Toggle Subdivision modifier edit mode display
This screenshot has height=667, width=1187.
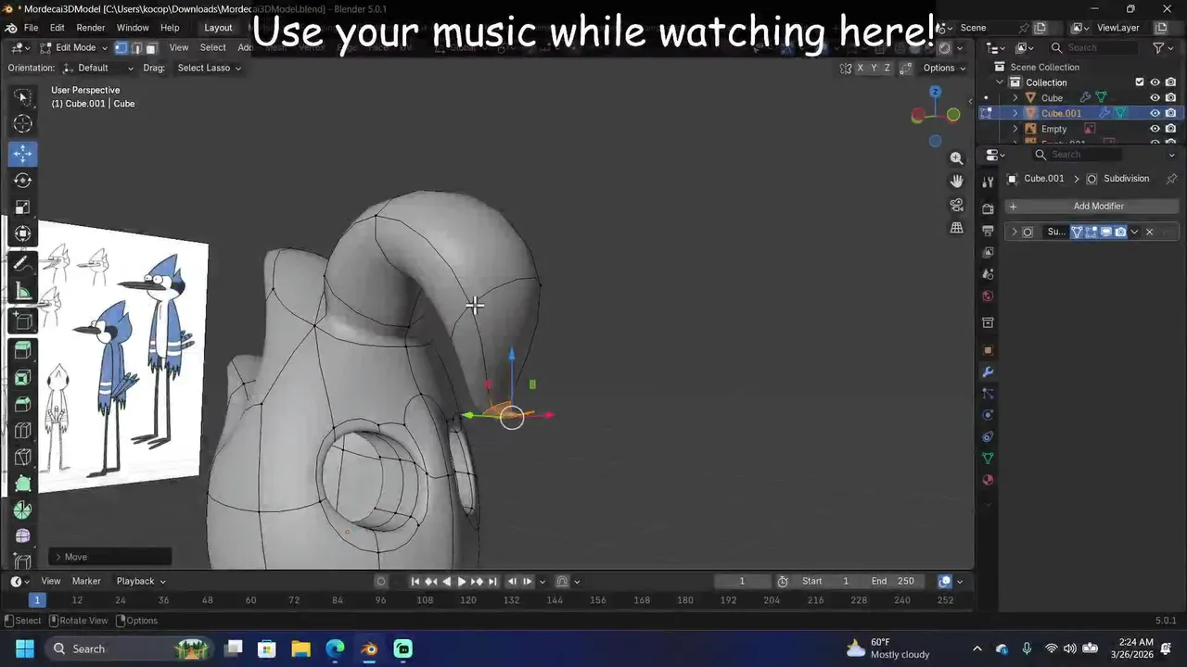[x=1091, y=232]
